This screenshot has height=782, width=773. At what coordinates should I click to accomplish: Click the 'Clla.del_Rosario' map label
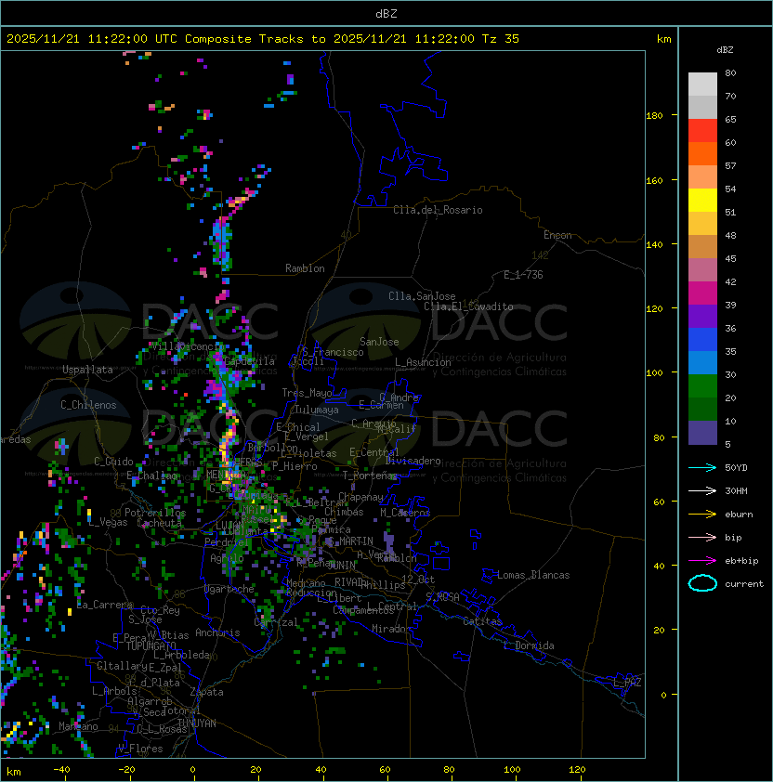coord(438,210)
